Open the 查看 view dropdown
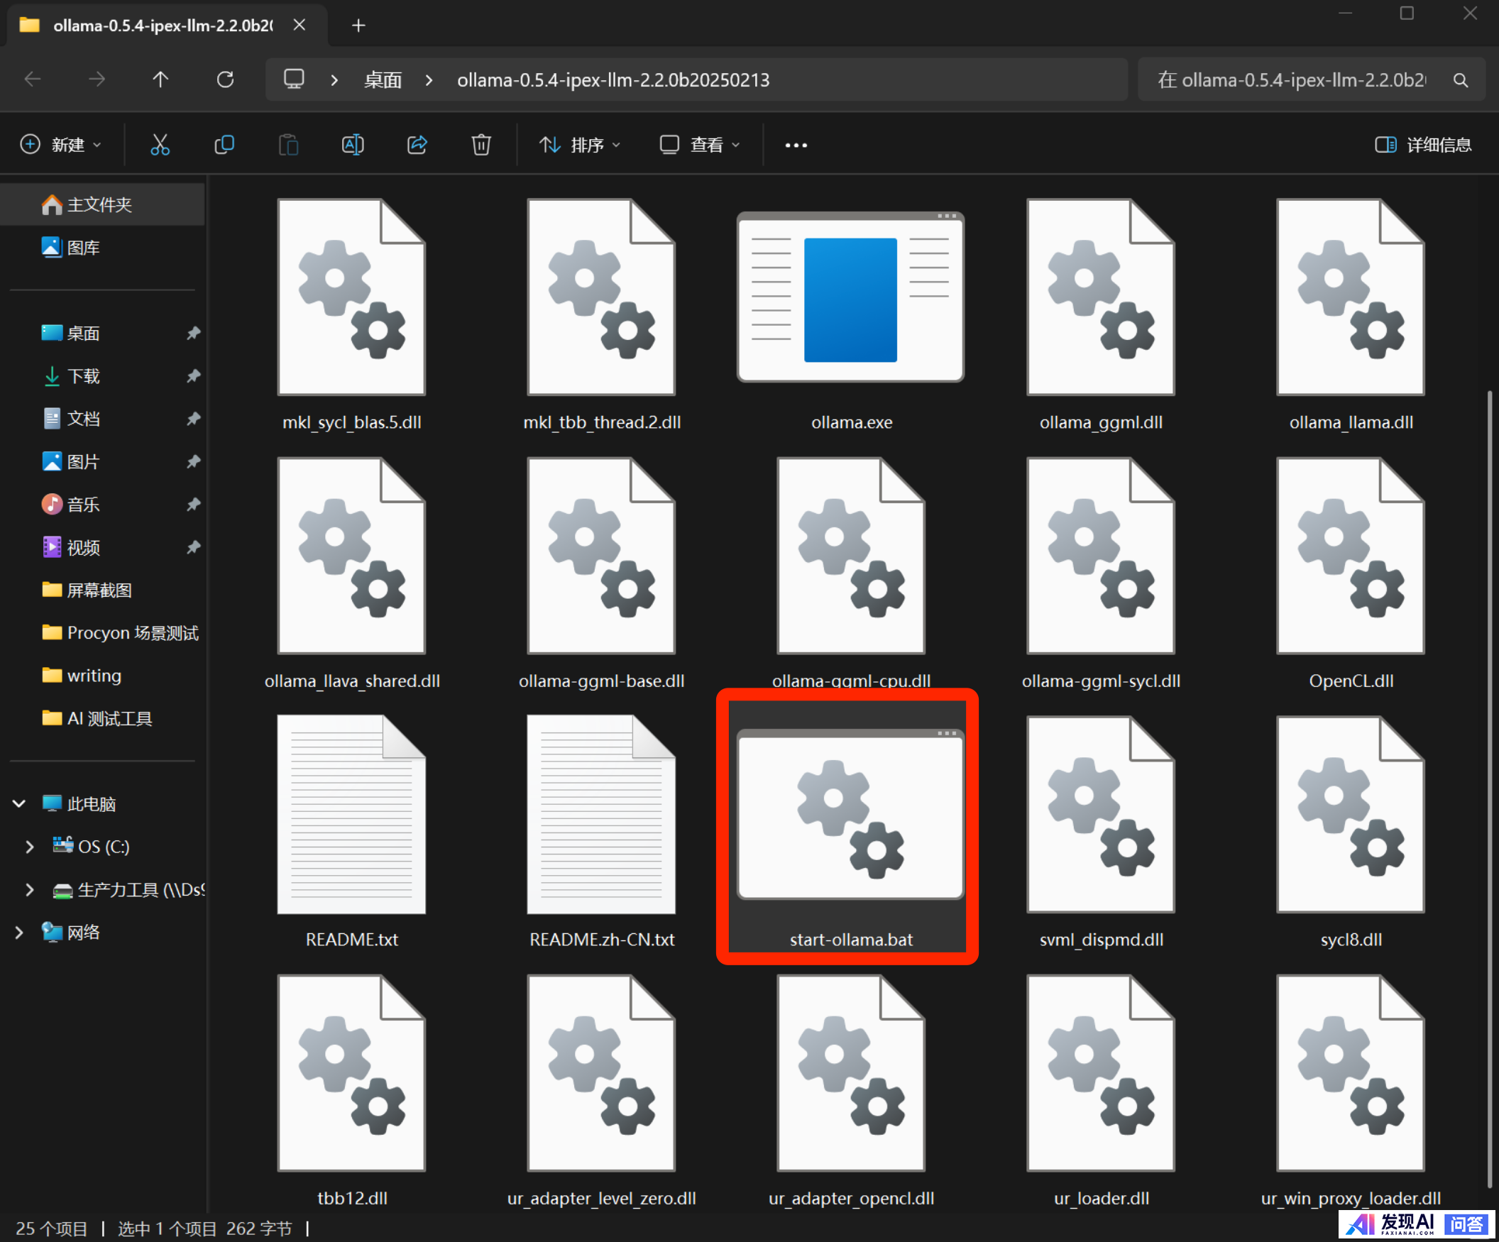This screenshot has height=1242, width=1499. [x=700, y=145]
